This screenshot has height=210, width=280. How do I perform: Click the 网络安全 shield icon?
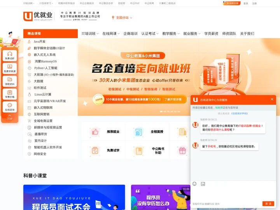coord(29,154)
